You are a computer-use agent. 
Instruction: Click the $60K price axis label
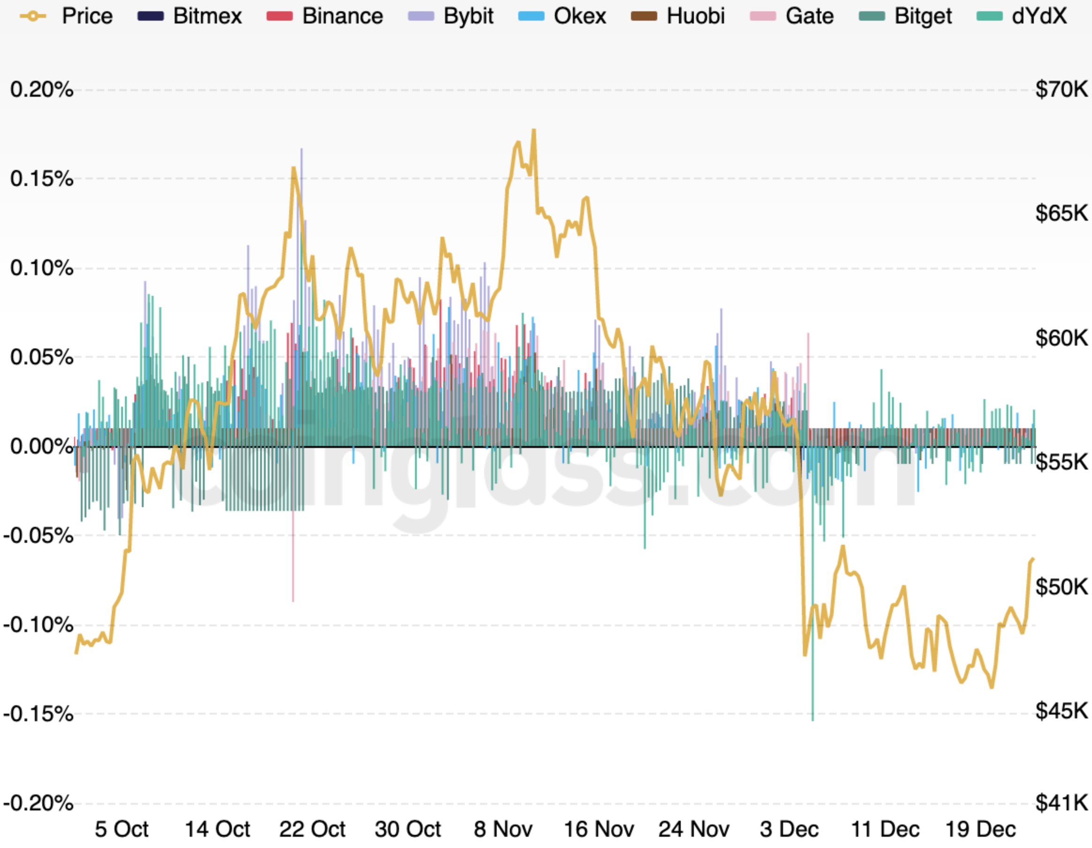pyautogui.click(x=1061, y=339)
